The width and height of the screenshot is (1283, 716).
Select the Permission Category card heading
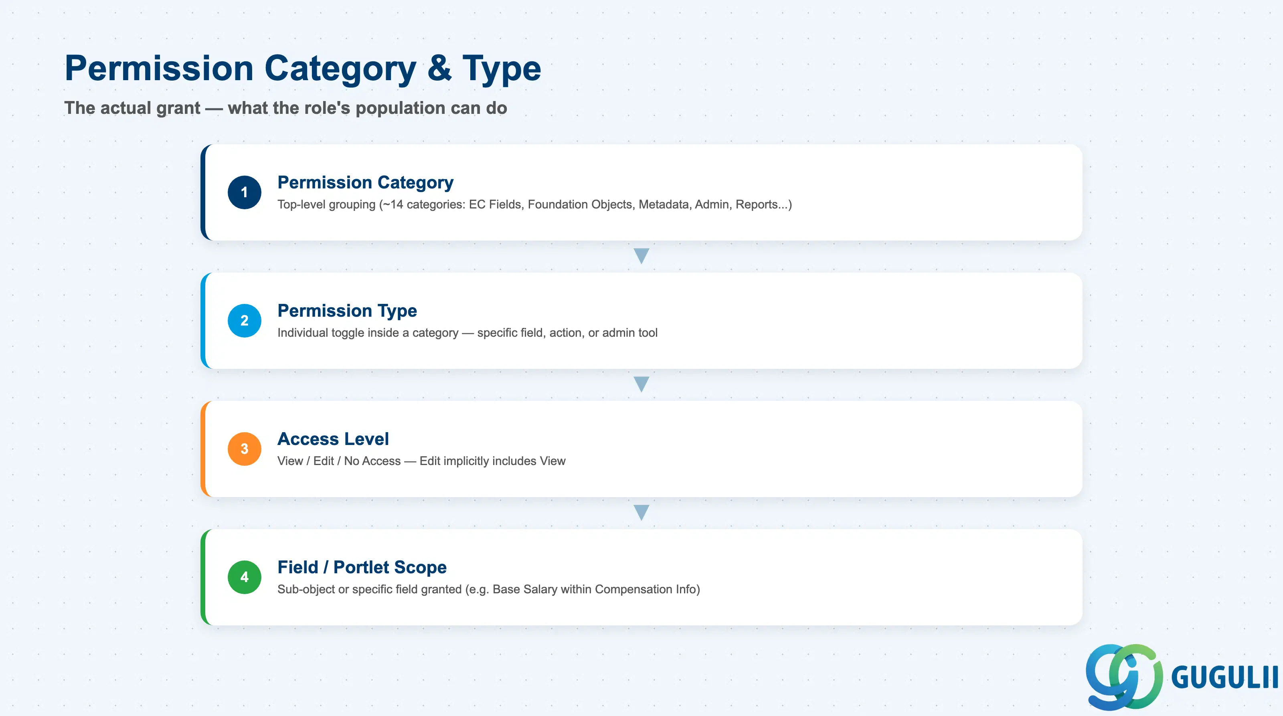365,182
